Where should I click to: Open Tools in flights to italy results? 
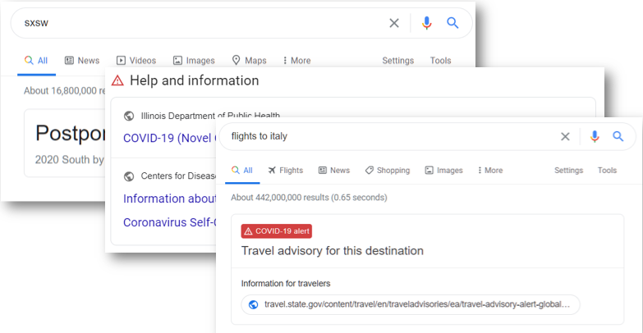pos(607,171)
